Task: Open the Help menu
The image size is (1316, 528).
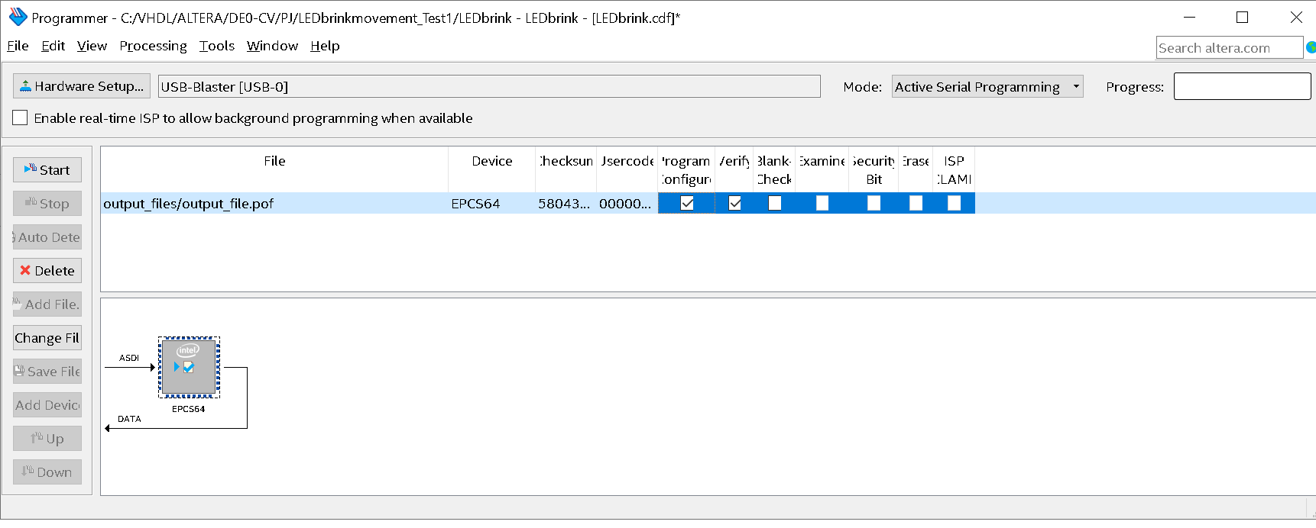Action: pyautogui.click(x=325, y=46)
